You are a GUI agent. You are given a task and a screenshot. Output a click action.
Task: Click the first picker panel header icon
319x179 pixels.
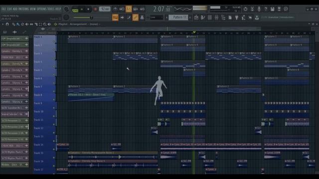click(5, 32)
